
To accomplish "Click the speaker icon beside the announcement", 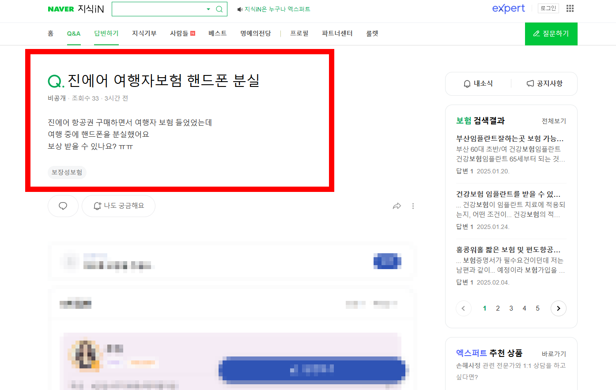I will point(240,9).
